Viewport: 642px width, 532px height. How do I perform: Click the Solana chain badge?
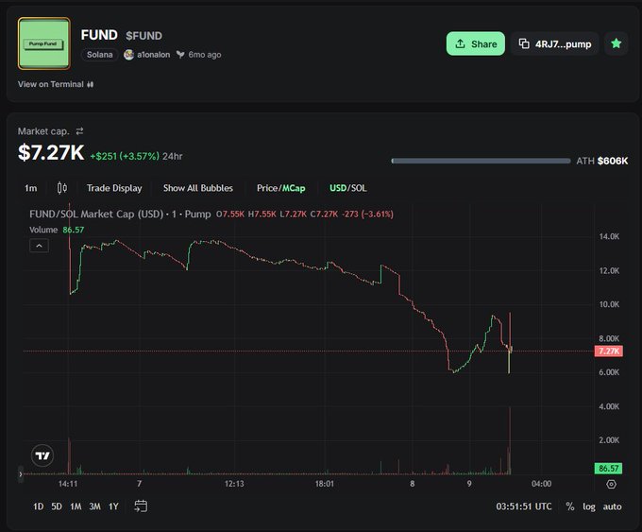click(99, 55)
